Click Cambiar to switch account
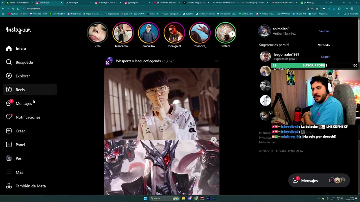 click(x=324, y=31)
